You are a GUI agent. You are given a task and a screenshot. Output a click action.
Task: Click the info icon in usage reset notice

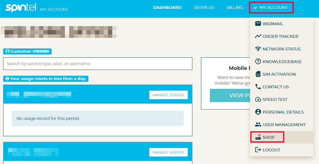7,79
